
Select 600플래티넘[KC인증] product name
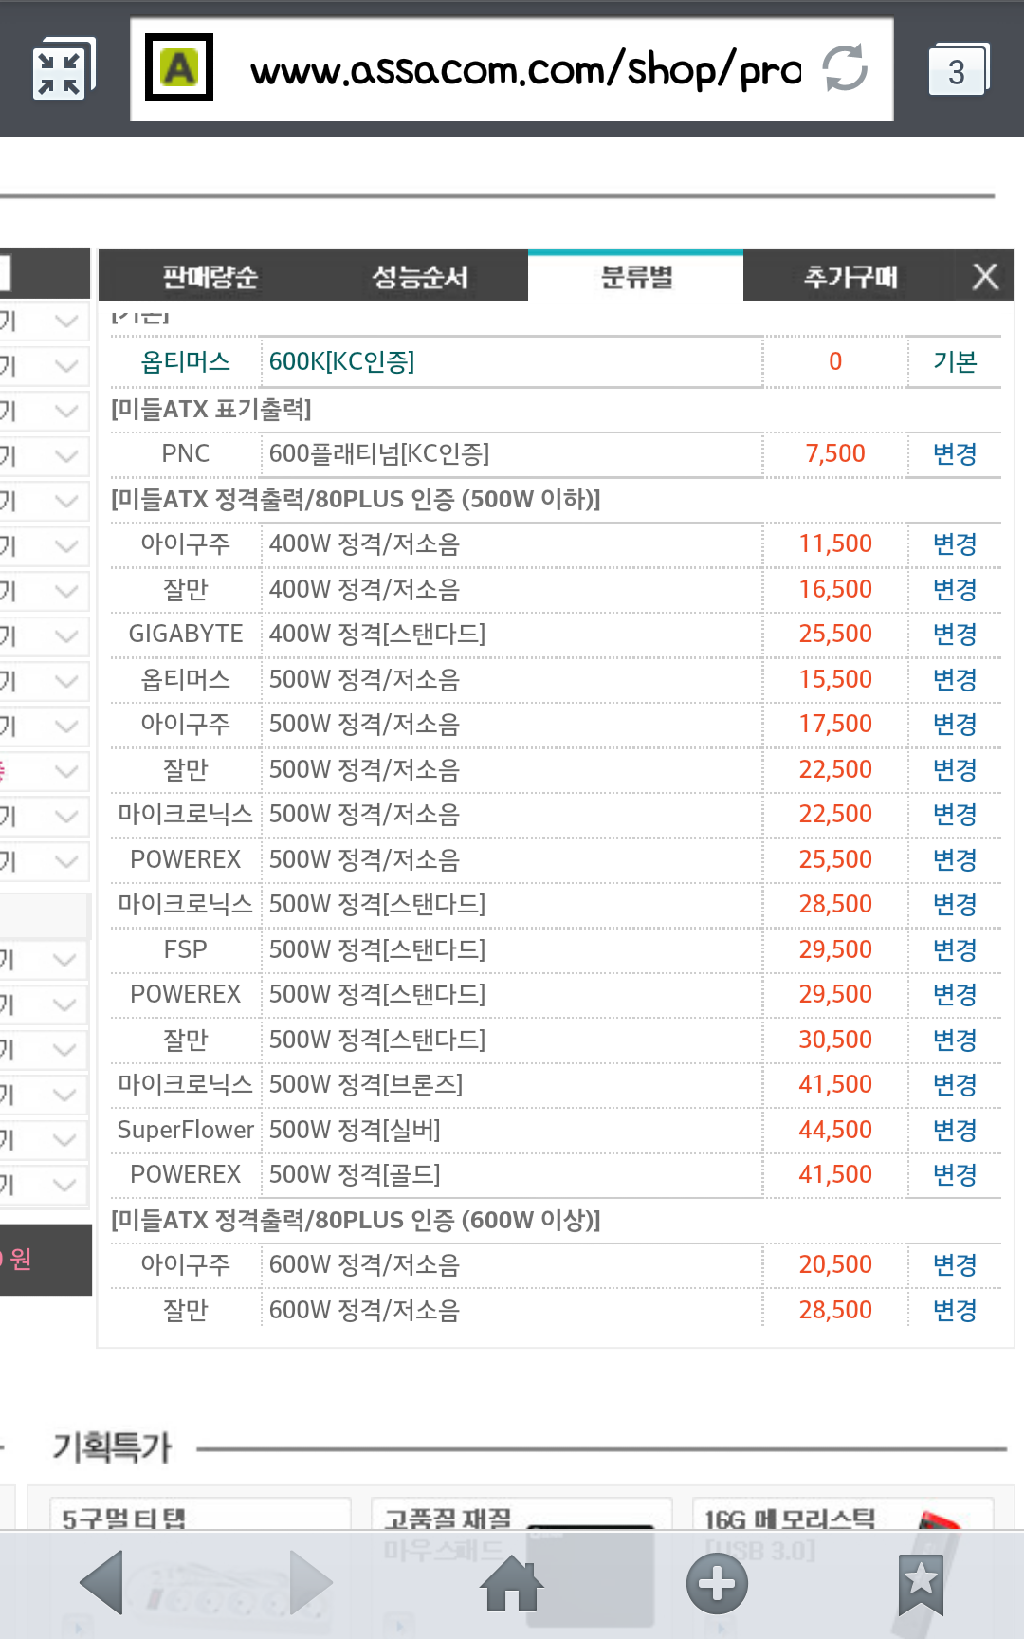tap(379, 453)
